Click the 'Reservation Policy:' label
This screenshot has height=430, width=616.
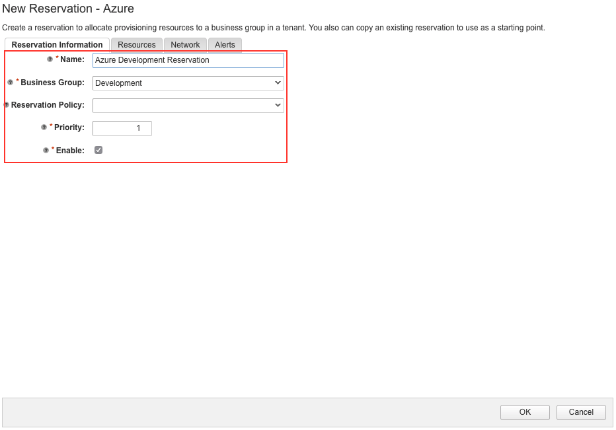pos(48,105)
